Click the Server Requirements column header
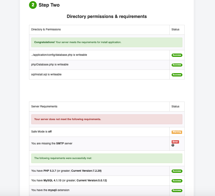 coord(44,106)
